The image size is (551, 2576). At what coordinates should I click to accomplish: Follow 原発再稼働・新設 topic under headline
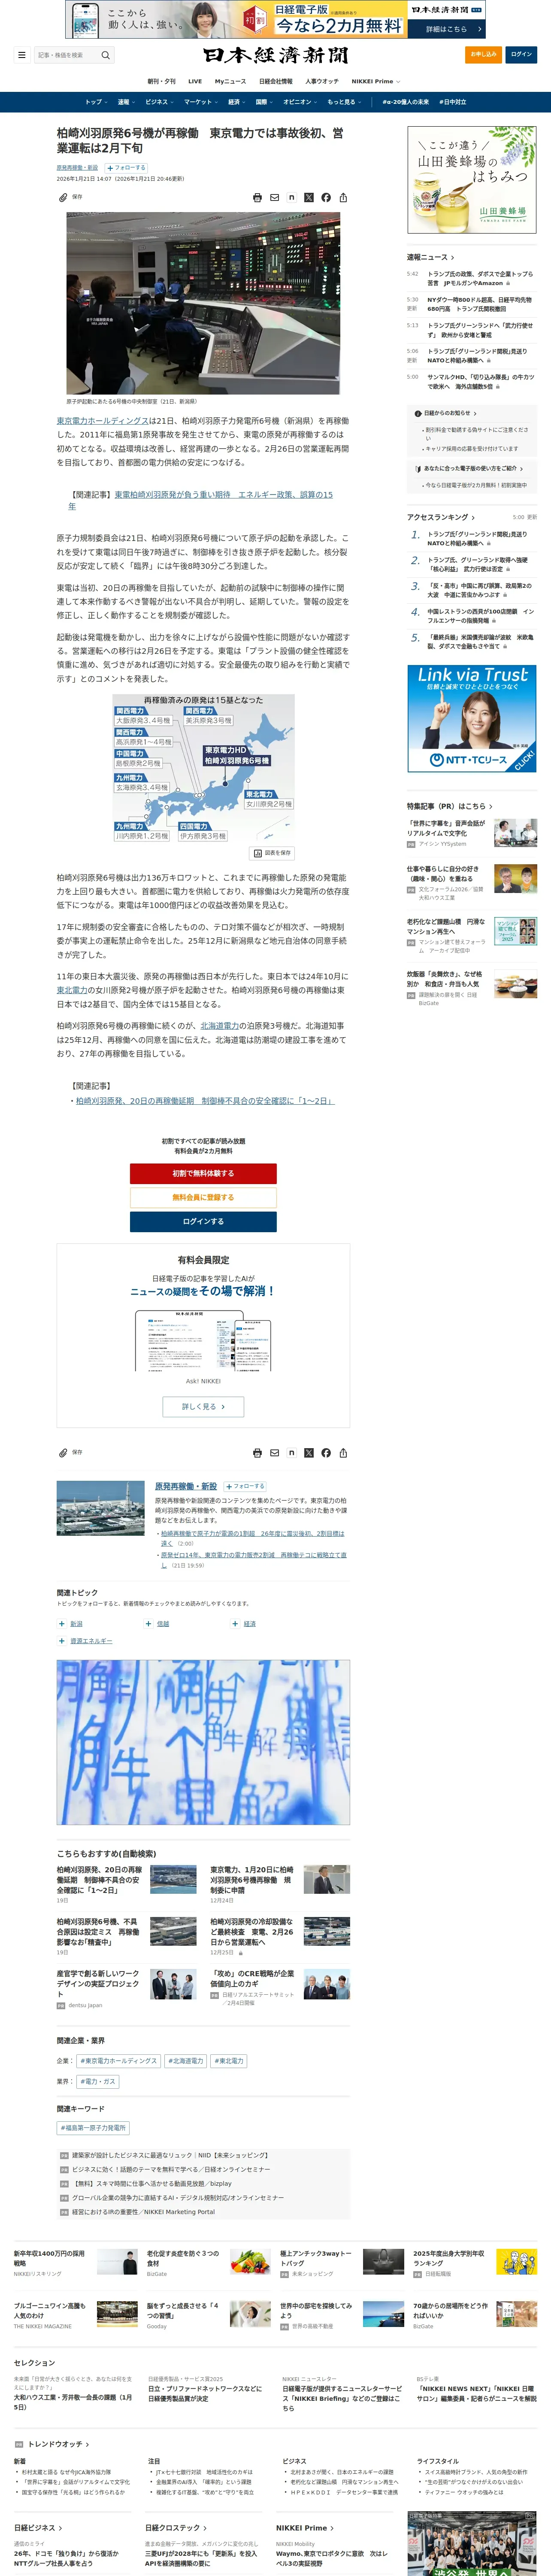click(126, 168)
